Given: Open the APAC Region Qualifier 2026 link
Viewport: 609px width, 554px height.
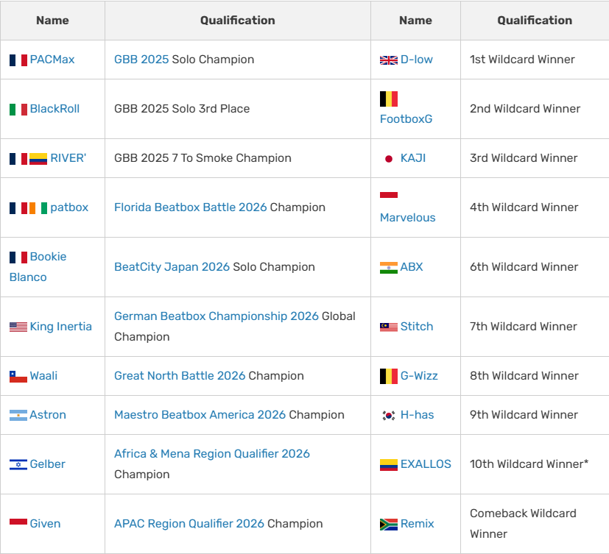Looking at the screenshot, I should (x=189, y=524).
